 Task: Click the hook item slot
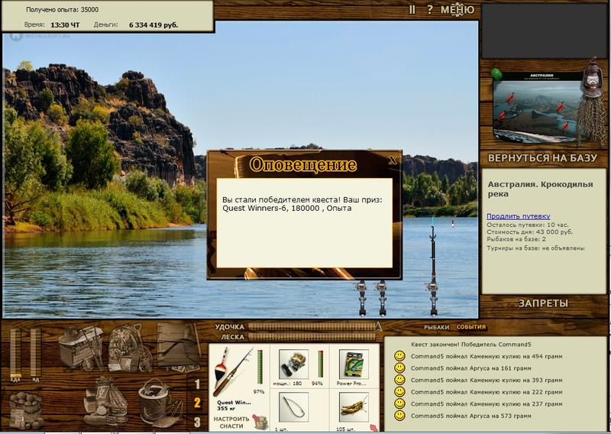tap(293, 407)
